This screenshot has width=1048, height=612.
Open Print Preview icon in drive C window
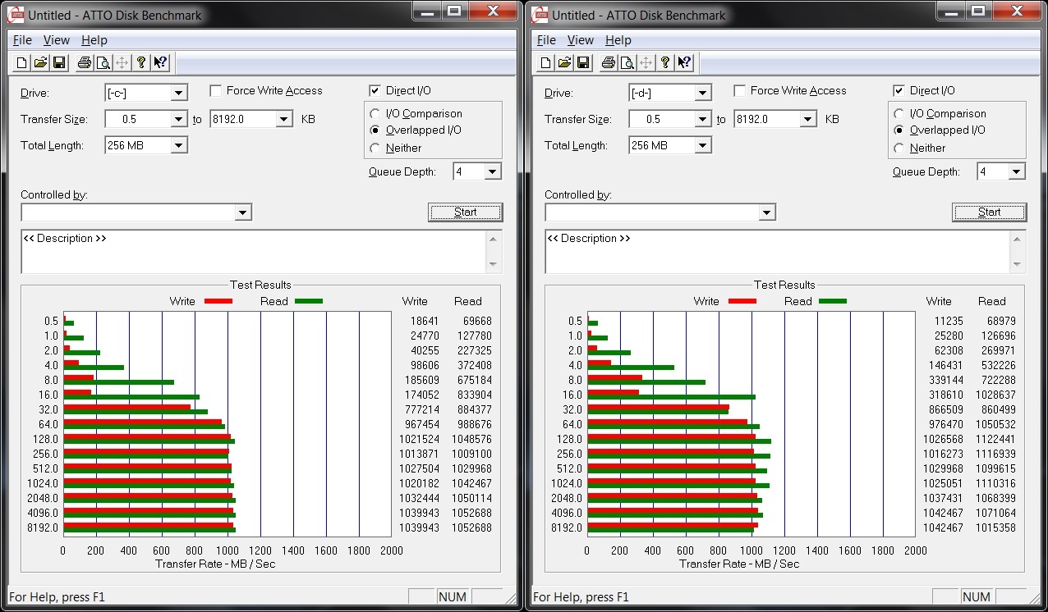tap(103, 62)
